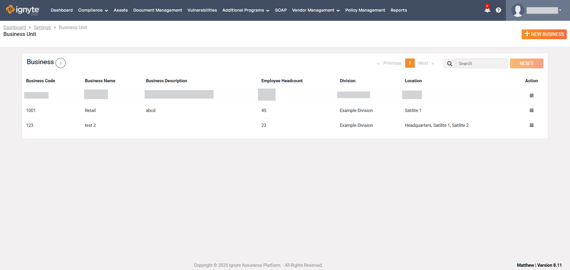Image resolution: width=570 pixels, height=270 pixels.
Task: Click the Business Code column header
Action: 41,81
